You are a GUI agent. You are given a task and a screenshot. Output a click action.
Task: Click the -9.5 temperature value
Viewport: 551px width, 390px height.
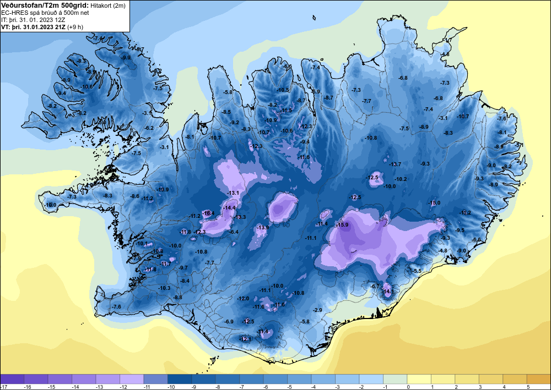click(460, 230)
